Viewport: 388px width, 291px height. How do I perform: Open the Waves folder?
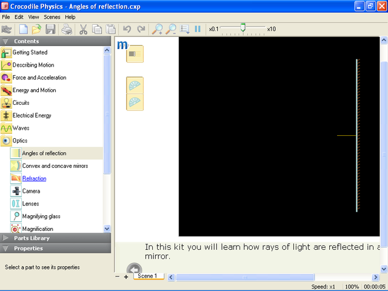coord(21,128)
